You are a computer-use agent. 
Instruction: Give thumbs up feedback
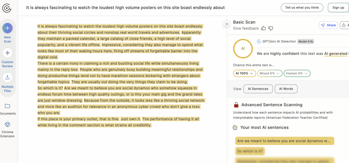[263, 28]
